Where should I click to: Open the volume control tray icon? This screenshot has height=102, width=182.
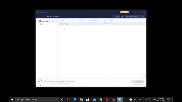click(x=146, y=99)
